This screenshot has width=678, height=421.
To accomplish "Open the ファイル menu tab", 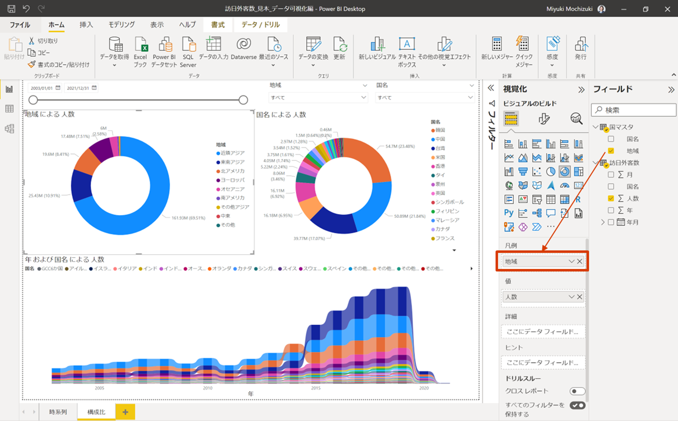I will point(20,25).
